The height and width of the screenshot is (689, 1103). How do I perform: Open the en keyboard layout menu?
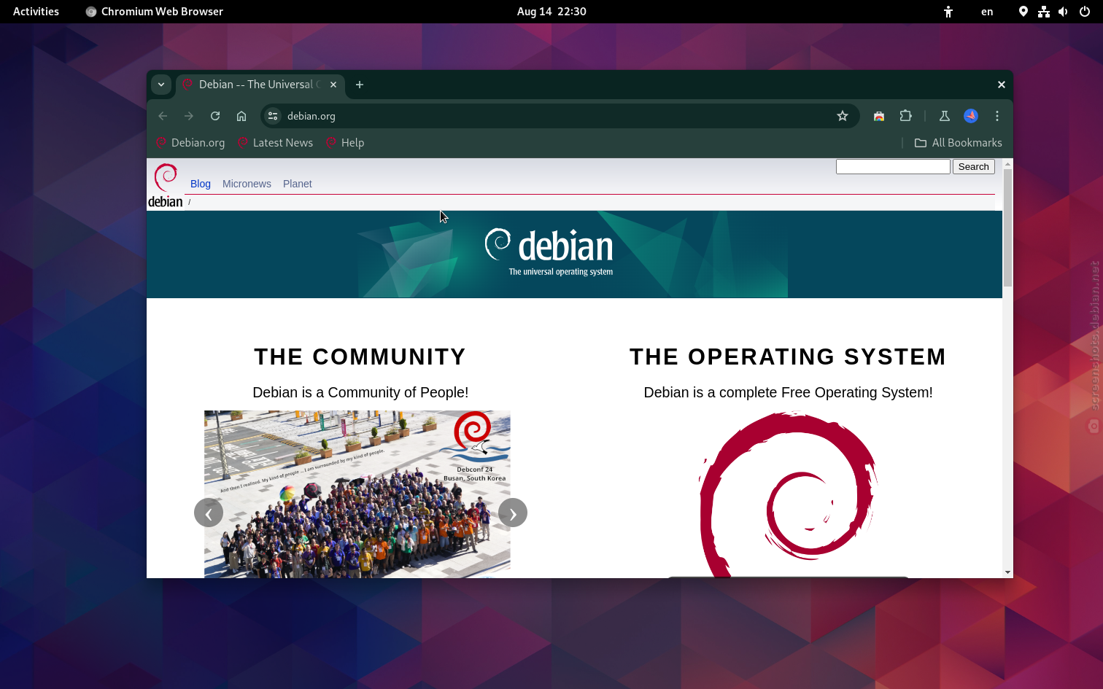click(x=987, y=12)
